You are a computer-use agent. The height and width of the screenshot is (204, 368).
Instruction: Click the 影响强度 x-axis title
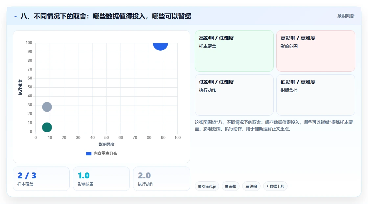pos(106,144)
